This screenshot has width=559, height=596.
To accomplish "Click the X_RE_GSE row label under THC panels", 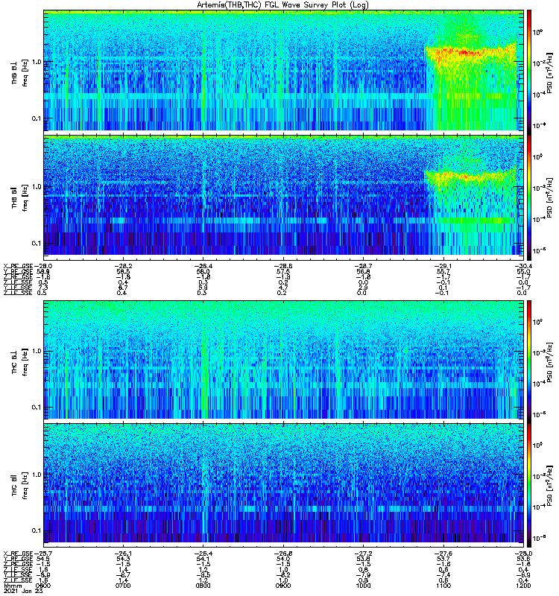I will (x=18, y=554).
